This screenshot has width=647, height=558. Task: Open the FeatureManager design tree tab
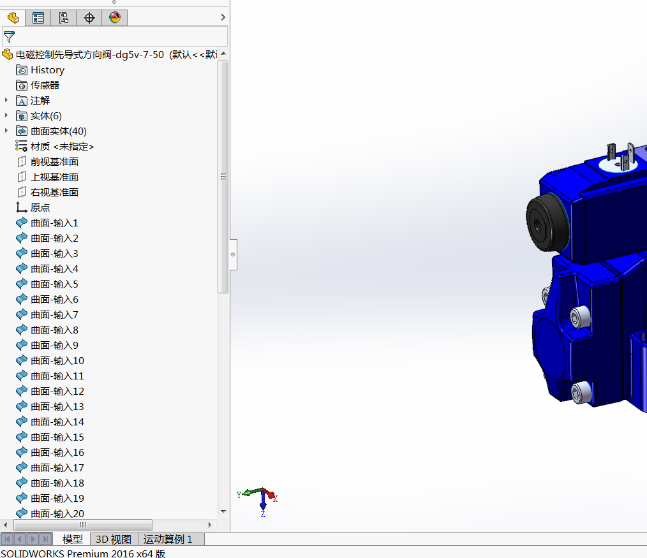(13, 18)
